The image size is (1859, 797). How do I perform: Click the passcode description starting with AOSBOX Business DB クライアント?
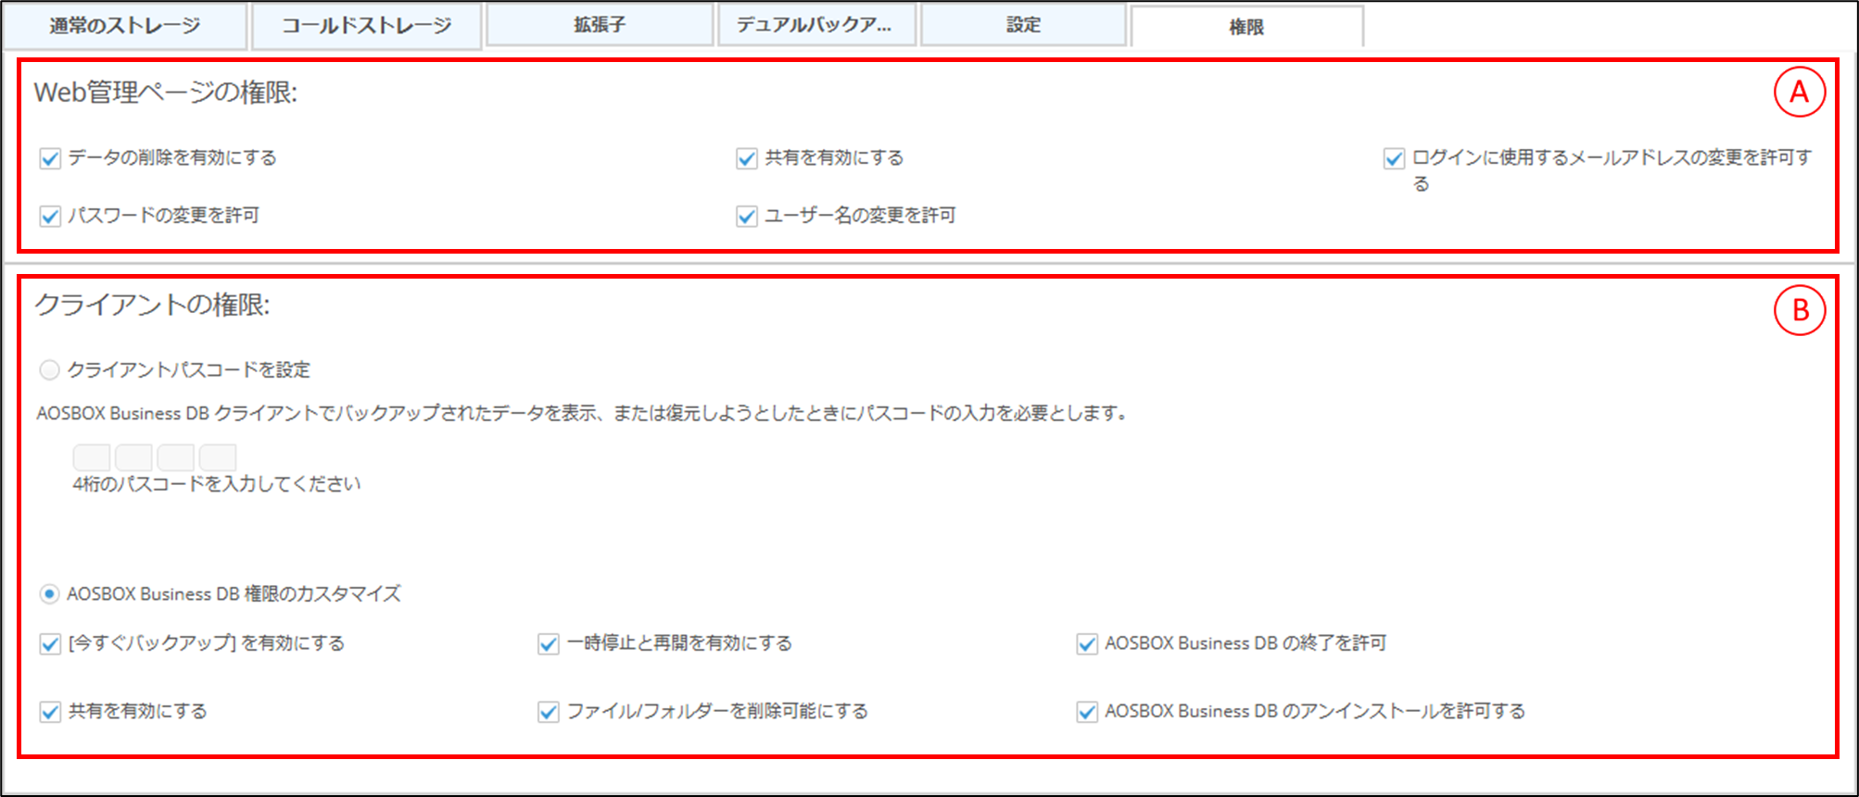[583, 413]
